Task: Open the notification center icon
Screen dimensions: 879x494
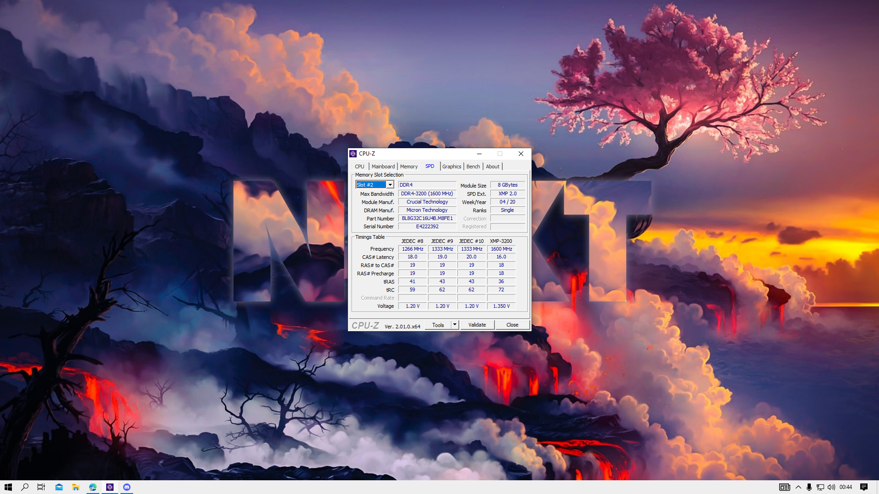Action: pos(864,487)
